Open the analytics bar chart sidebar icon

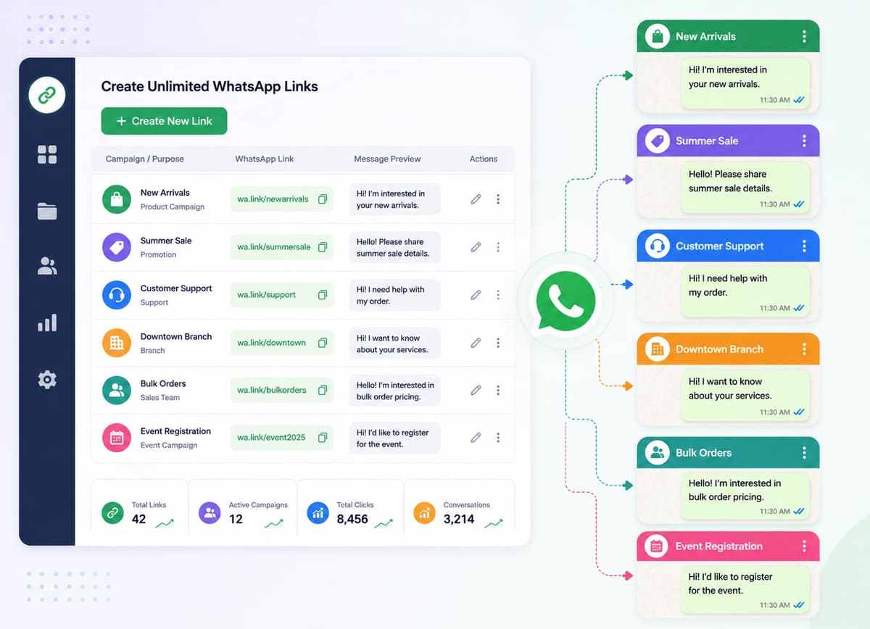pyautogui.click(x=47, y=322)
